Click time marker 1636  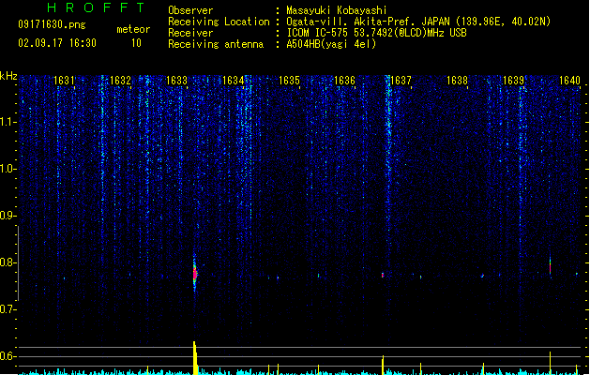[x=344, y=81]
